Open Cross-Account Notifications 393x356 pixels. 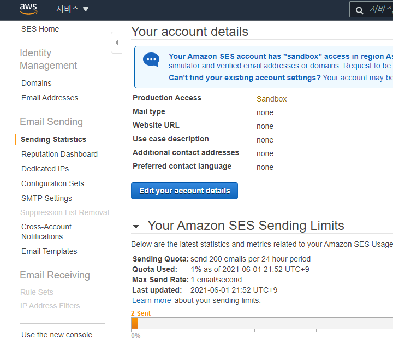[x=46, y=232]
